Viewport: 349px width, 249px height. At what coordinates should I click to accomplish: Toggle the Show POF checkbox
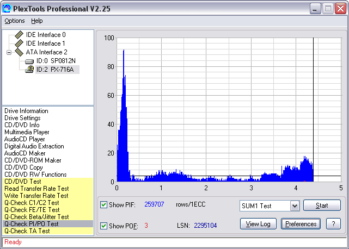103,226
